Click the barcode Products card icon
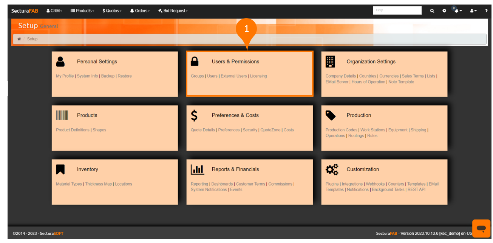Viewport: 493px width, 243px height. click(x=62, y=115)
